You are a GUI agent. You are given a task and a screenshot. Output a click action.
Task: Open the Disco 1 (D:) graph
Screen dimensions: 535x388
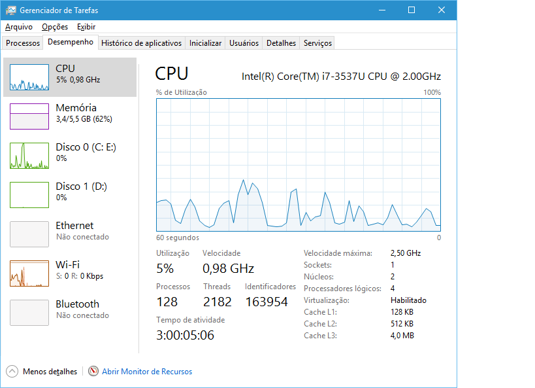29,195
